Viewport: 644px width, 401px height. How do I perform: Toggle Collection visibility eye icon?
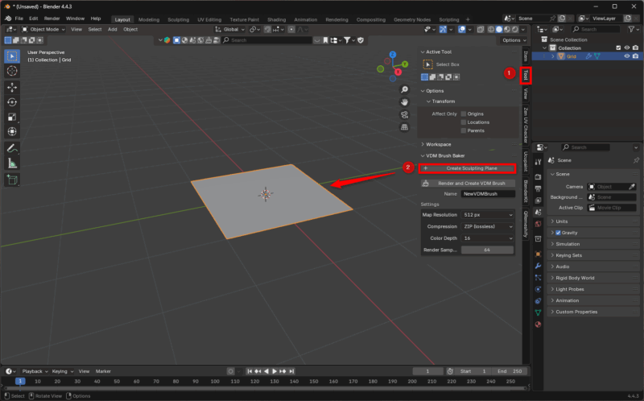tap(627, 48)
